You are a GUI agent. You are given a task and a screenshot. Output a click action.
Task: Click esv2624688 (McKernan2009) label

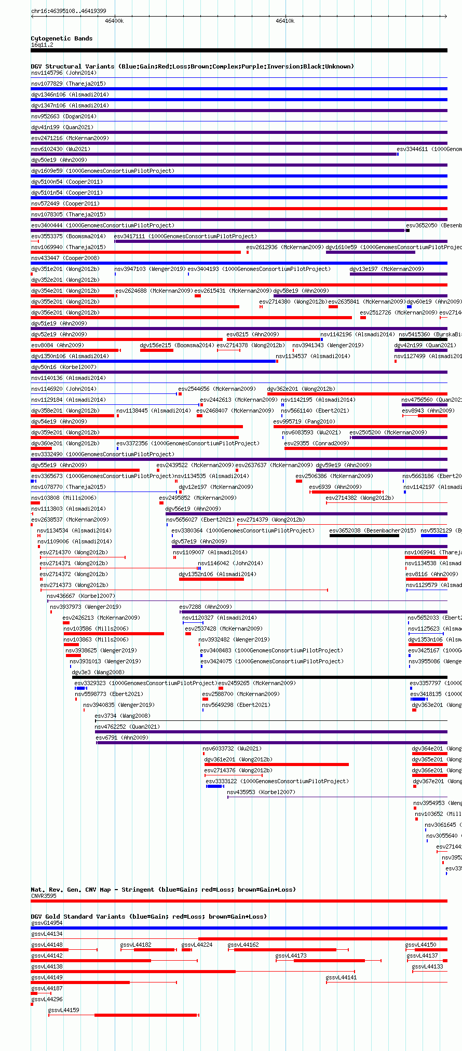(154, 291)
